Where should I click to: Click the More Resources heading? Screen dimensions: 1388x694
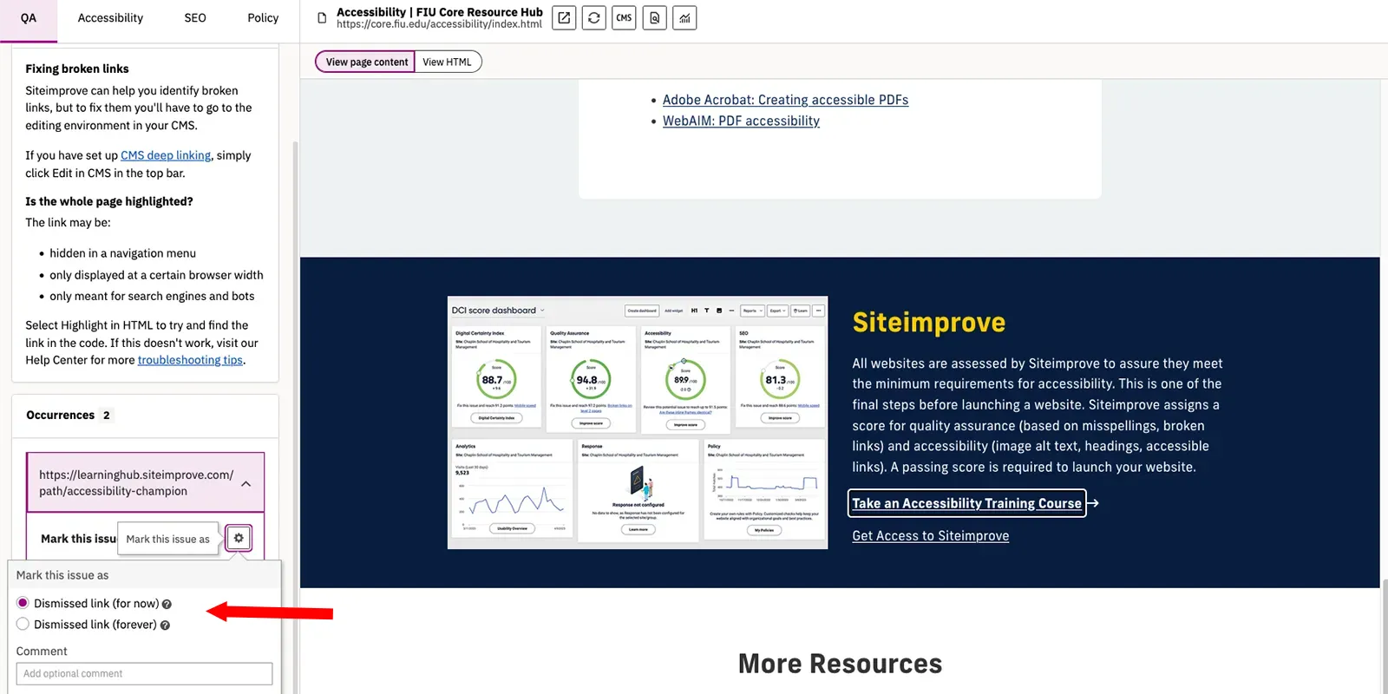[x=840, y=664]
